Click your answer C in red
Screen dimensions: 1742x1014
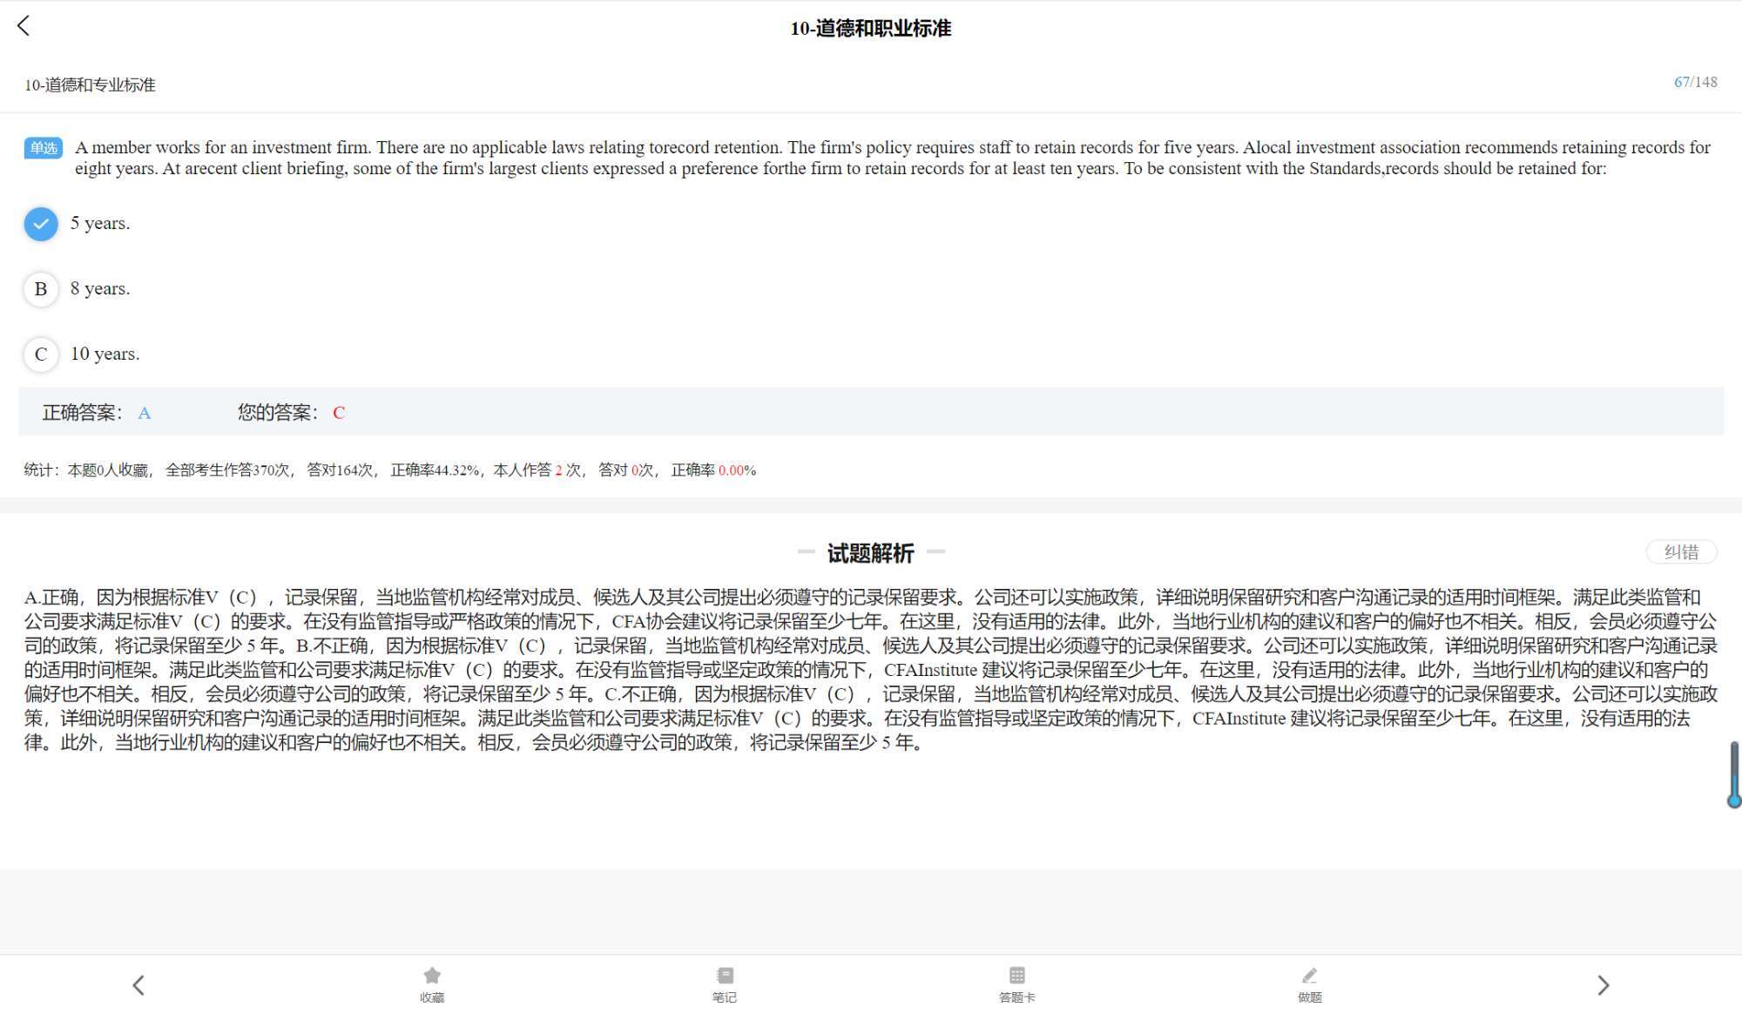[x=339, y=413]
